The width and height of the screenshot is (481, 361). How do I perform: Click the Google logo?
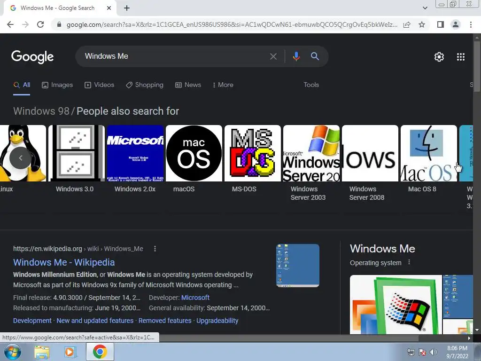pos(32,57)
